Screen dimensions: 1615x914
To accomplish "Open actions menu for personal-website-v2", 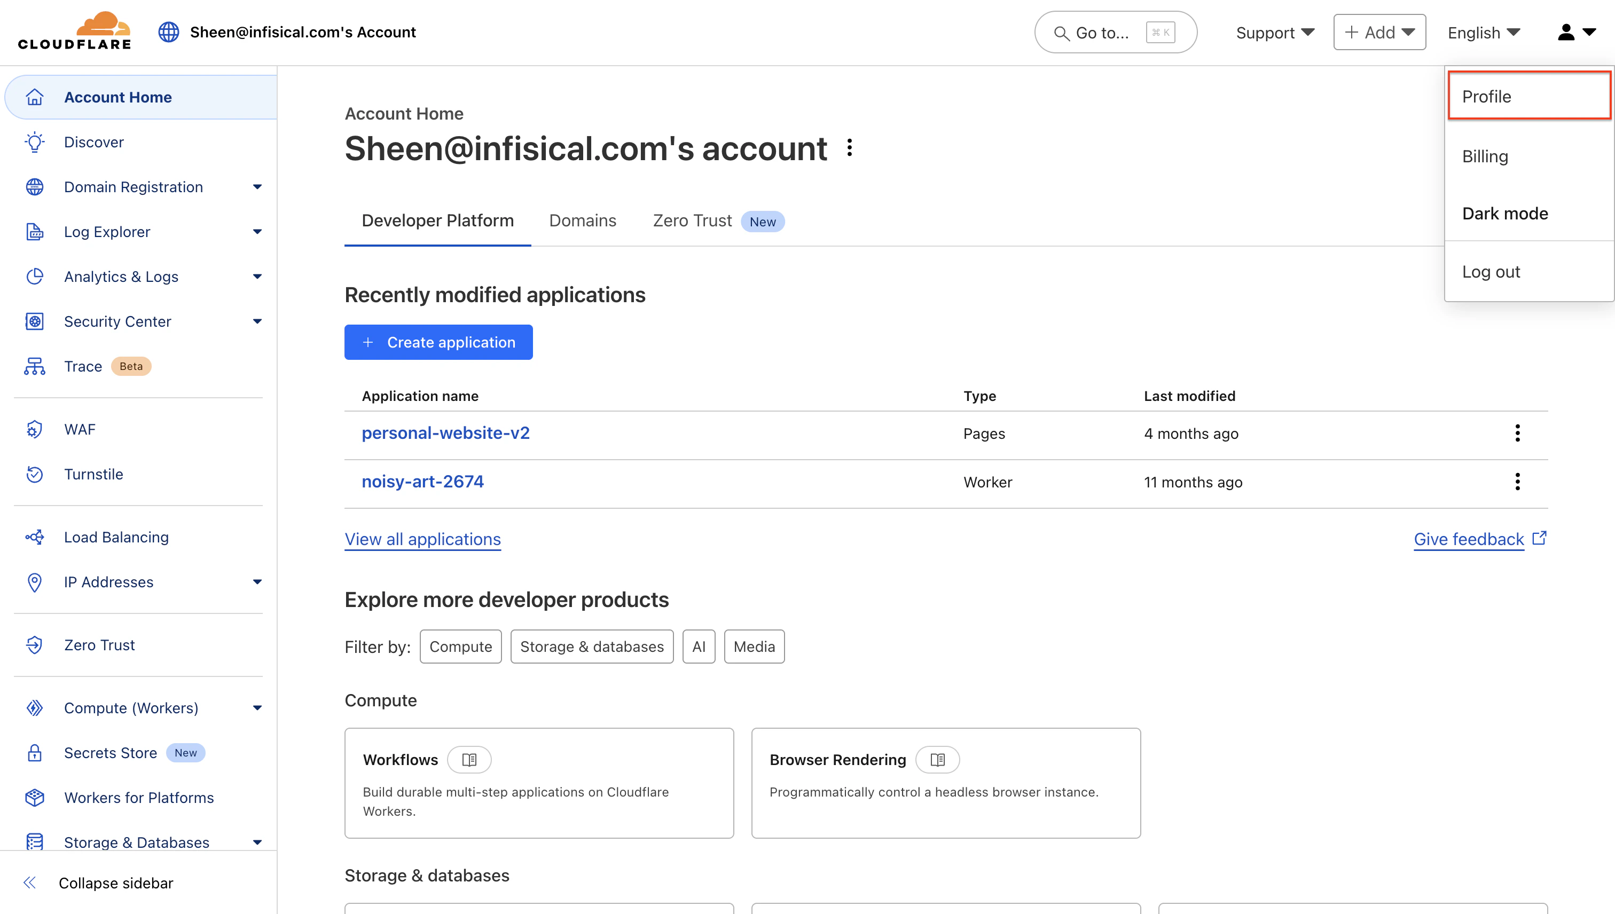I will pos(1517,433).
